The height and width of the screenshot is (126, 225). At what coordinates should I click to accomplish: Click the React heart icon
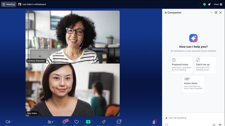tap(76, 122)
